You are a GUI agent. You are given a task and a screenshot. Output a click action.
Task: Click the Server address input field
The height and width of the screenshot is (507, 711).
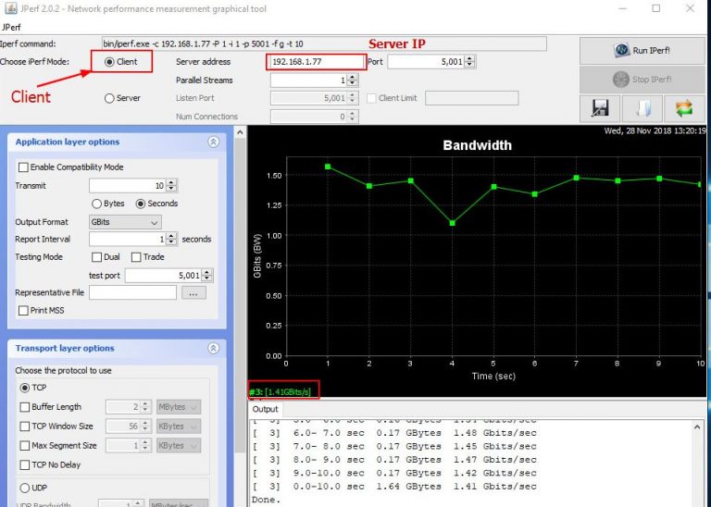pyautogui.click(x=316, y=62)
